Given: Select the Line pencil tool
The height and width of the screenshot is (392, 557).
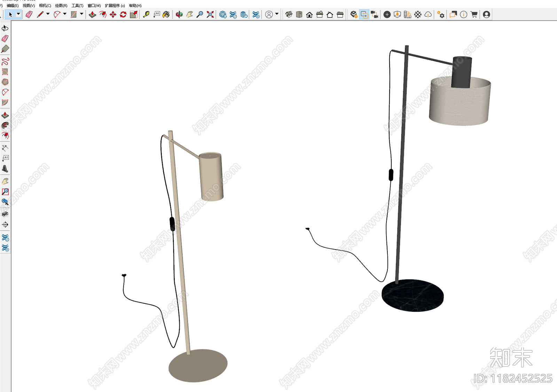Looking at the screenshot, I should coord(40,14).
